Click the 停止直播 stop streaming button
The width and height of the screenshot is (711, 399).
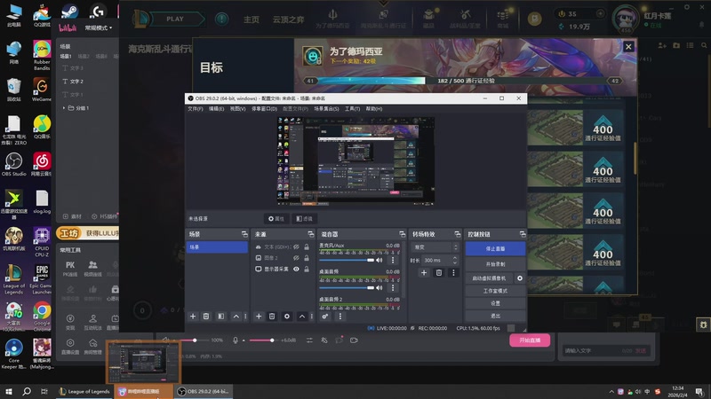click(x=495, y=249)
